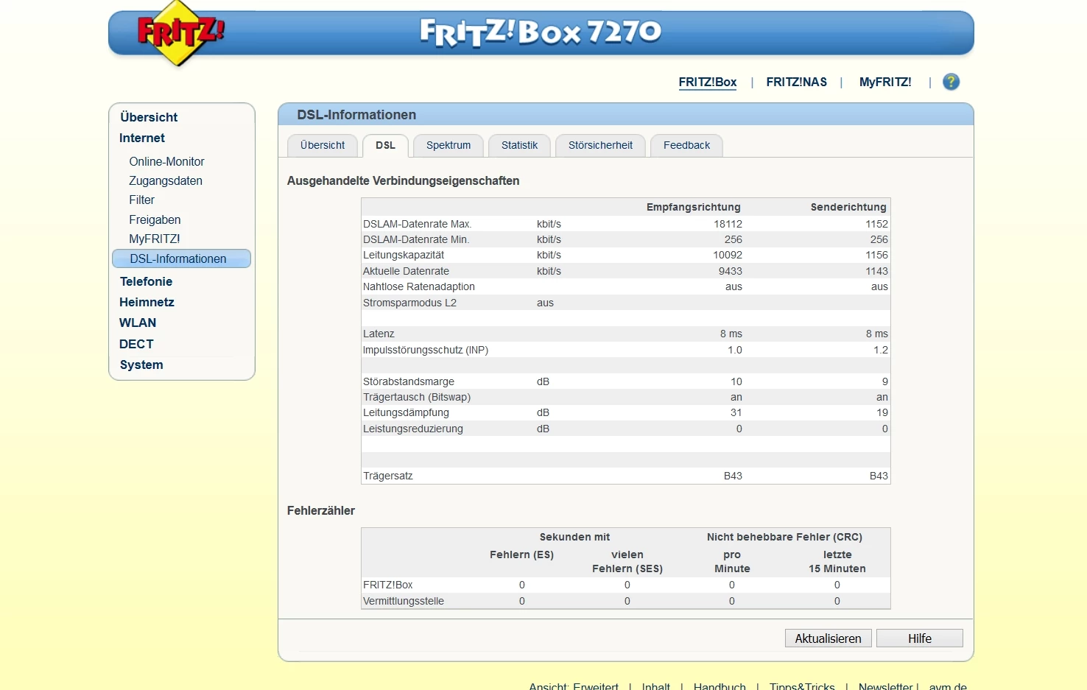1087x690 pixels.
Task: Go to Zugangsdaten in the sidebar
Action: [166, 180]
